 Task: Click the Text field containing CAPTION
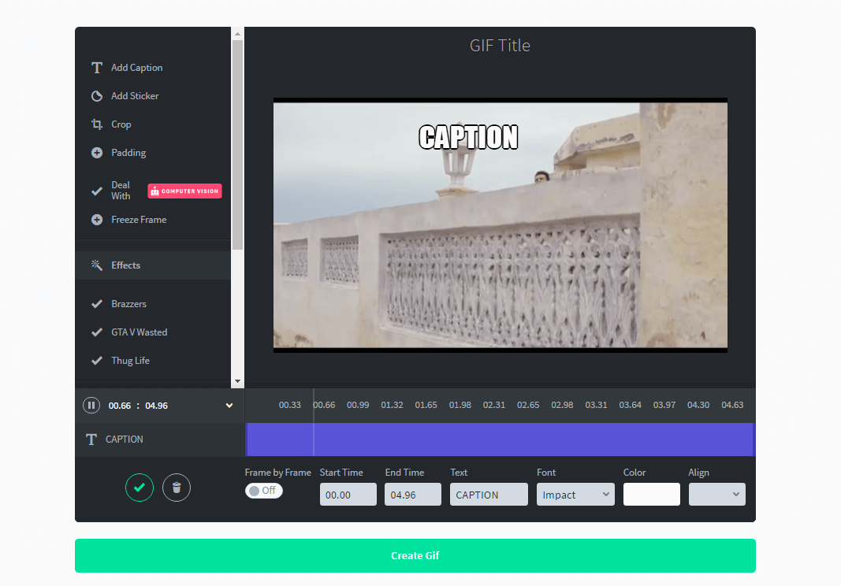click(x=489, y=495)
